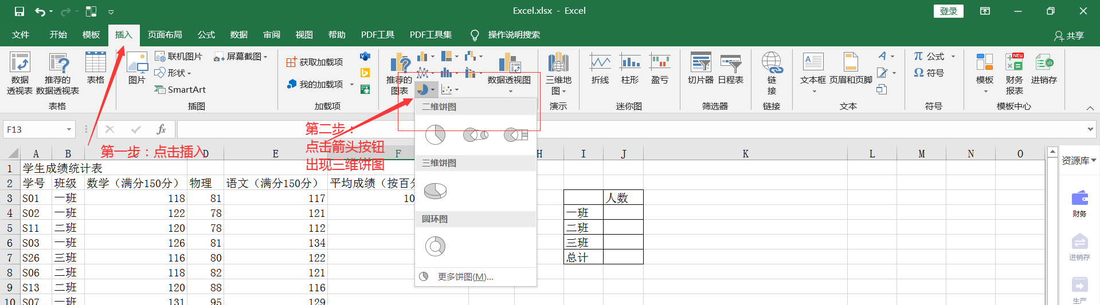1100x305 pixels.
Task: Click Get Add-ins (获取加载项)
Action: click(x=315, y=62)
